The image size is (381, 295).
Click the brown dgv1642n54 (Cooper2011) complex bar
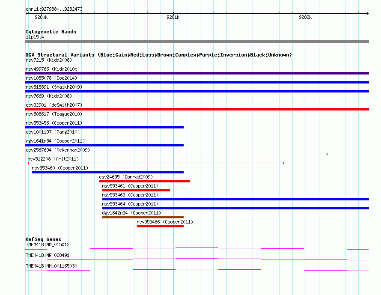pos(143,217)
